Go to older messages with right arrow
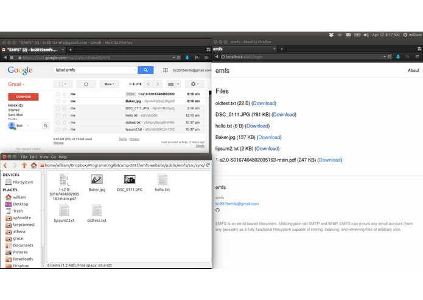 coord(158,84)
